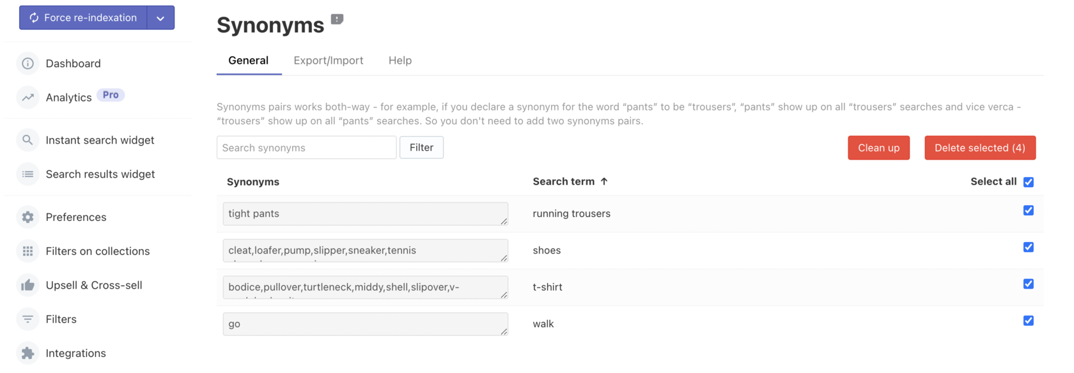Click the Delete selected (4) button

(x=979, y=148)
